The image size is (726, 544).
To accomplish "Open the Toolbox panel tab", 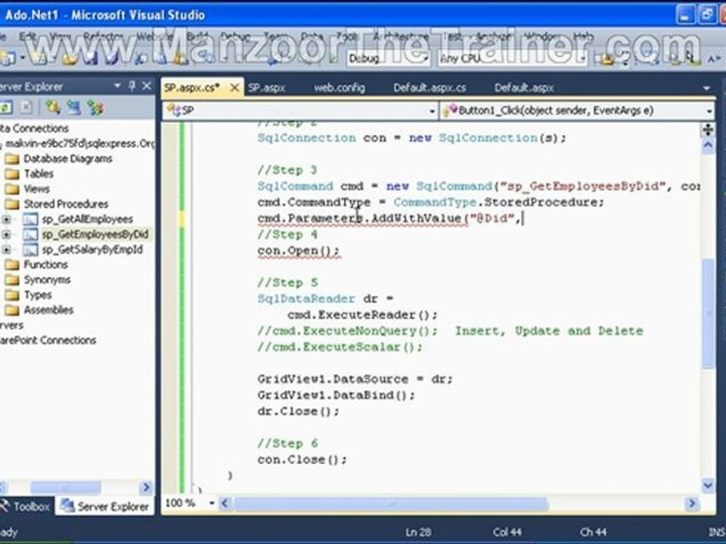I will tap(26, 506).
